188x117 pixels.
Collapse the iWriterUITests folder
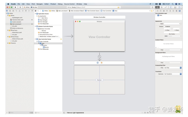coord(8,37)
